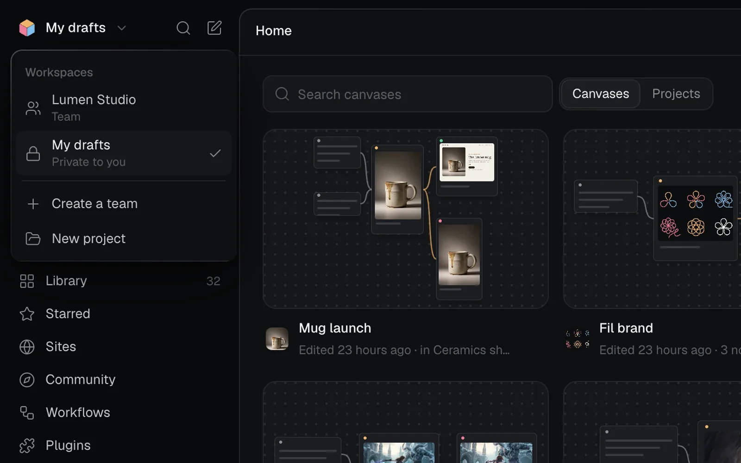741x463 pixels.
Task: Open Library in the sidebar
Action: [x=119, y=281]
